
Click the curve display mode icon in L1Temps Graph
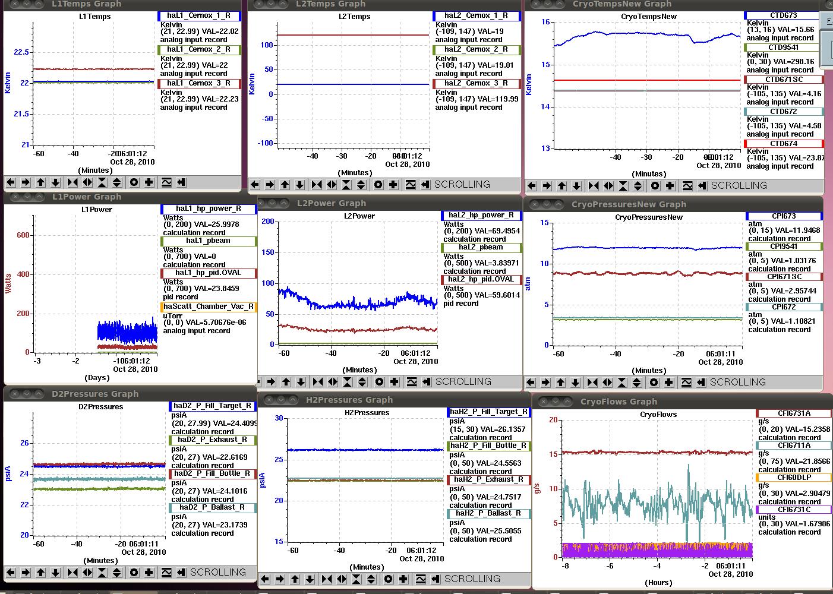(166, 182)
